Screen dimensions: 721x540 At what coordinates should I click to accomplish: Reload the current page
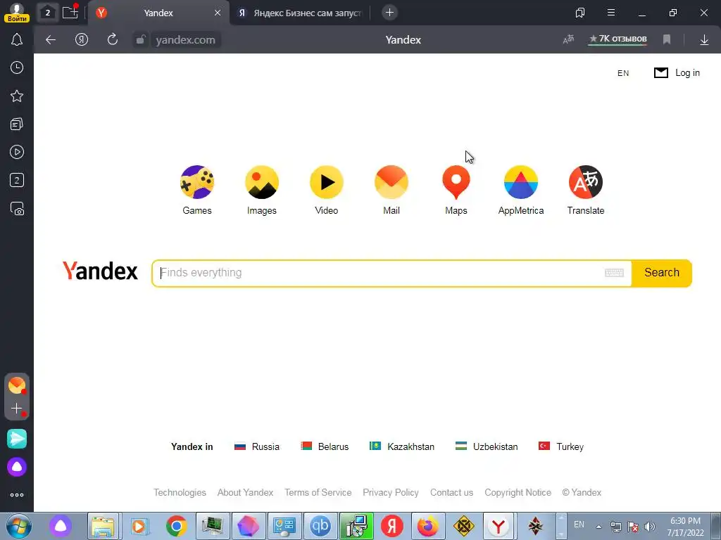(x=113, y=39)
